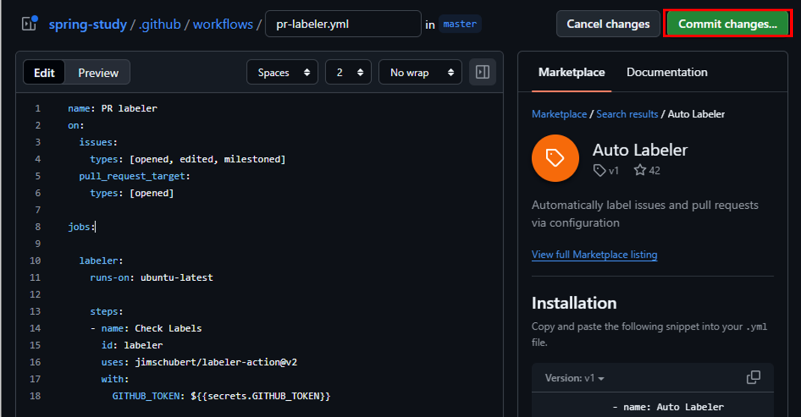801x417 pixels.
Task: Click the Auto Labeler title heading
Action: click(640, 150)
